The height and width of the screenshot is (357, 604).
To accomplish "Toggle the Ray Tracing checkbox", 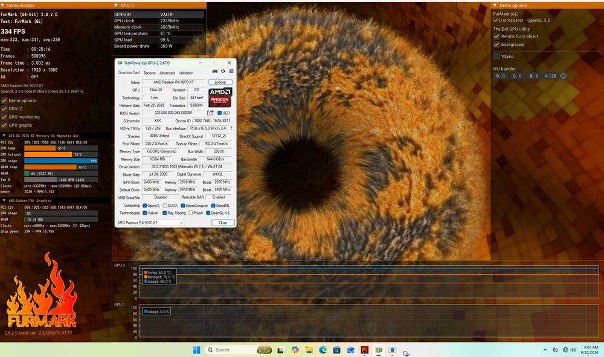I will (x=165, y=213).
